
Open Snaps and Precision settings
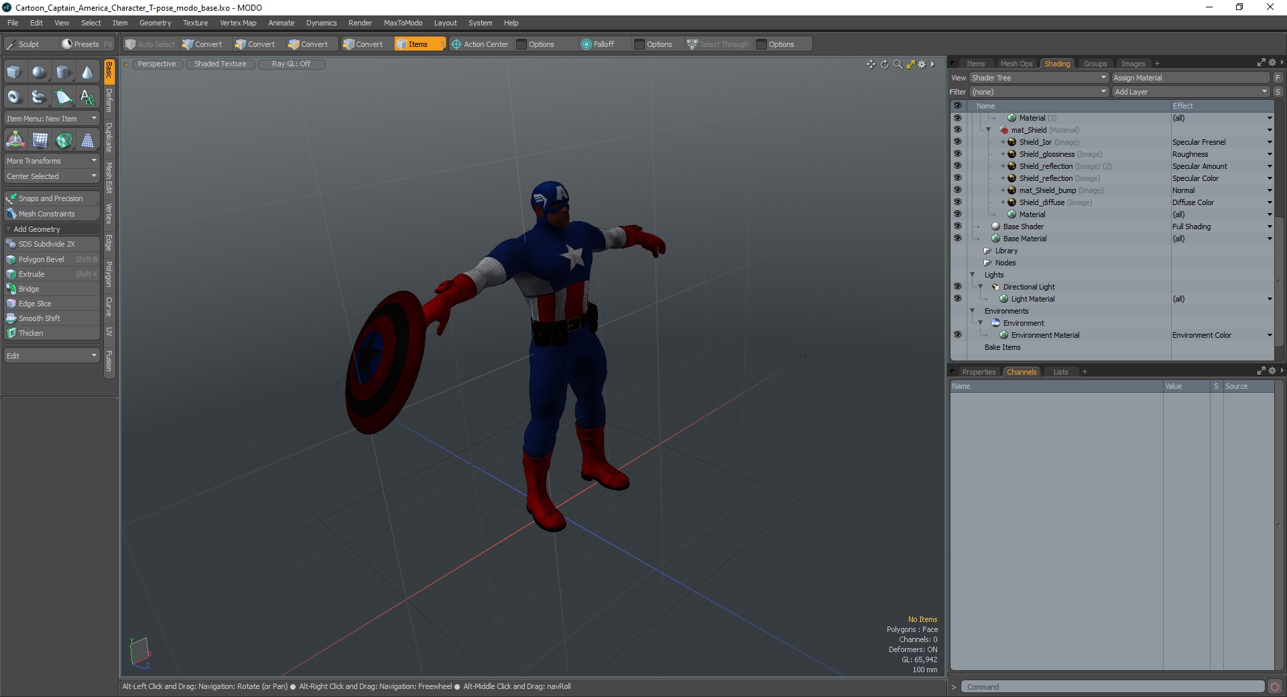[x=52, y=198]
